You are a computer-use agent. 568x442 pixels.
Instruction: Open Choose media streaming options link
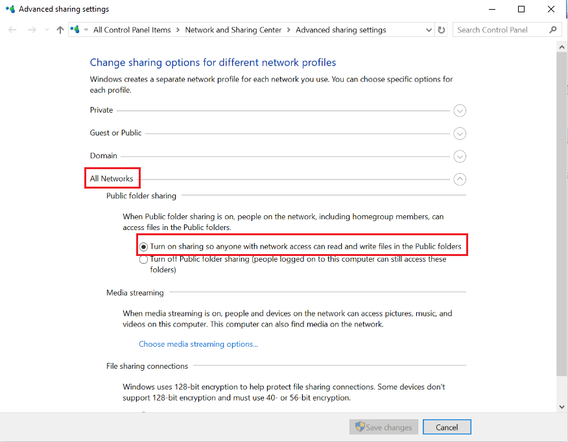(198, 344)
